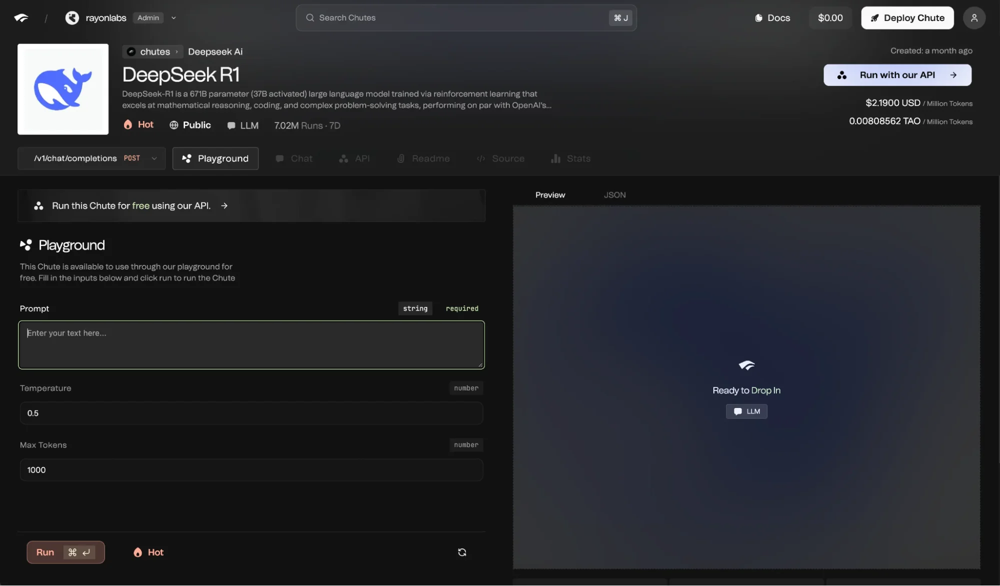Click the Admin role badge
This screenshot has width=1000, height=586.
coord(148,18)
